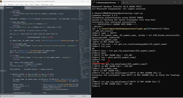The width and height of the screenshot is (183, 98).
Task: Open the Tools menu
Action: click(31, 5)
